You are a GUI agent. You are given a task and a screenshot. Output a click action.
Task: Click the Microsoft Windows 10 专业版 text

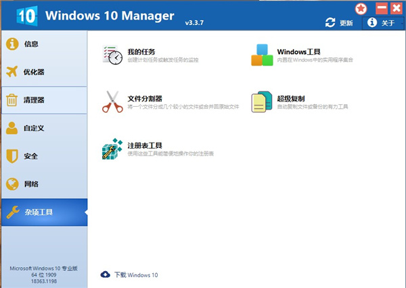(x=44, y=268)
